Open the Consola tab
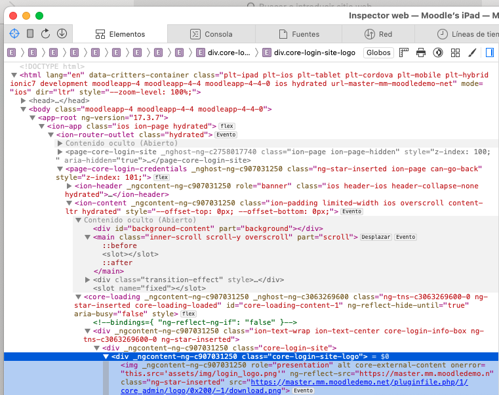The width and height of the screenshot is (499, 395). (x=211, y=34)
